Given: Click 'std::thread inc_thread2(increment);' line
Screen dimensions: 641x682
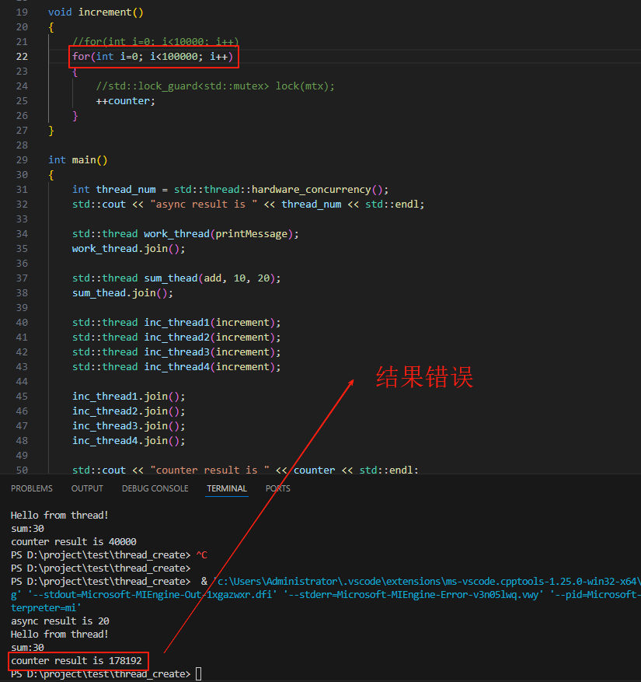Looking at the screenshot, I should pyautogui.click(x=176, y=338).
